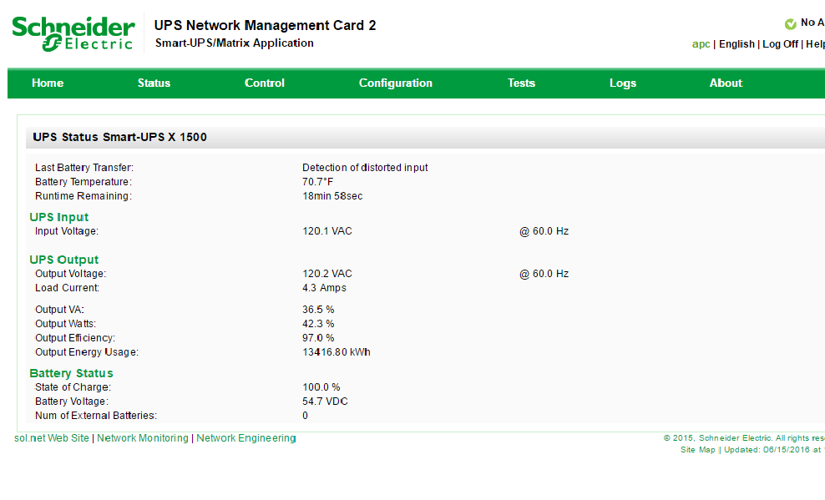The image size is (825, 500).
Task: Click the UPS Status Smart-UPS X 1500 heading
Action: pyautogui.click(x=120, y=137)
